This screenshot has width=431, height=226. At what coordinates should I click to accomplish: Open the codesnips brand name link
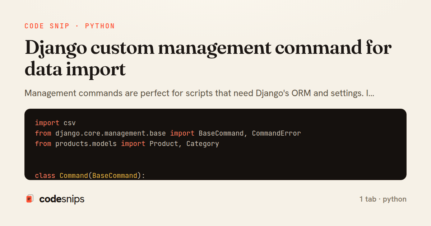pos(62,199)
